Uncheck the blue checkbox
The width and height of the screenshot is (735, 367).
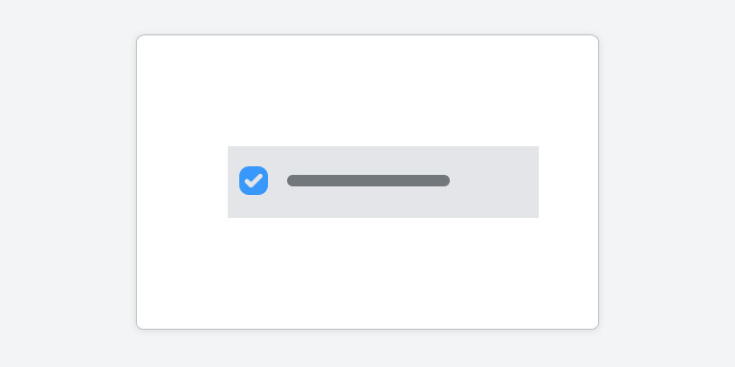(x=254, y=181)
